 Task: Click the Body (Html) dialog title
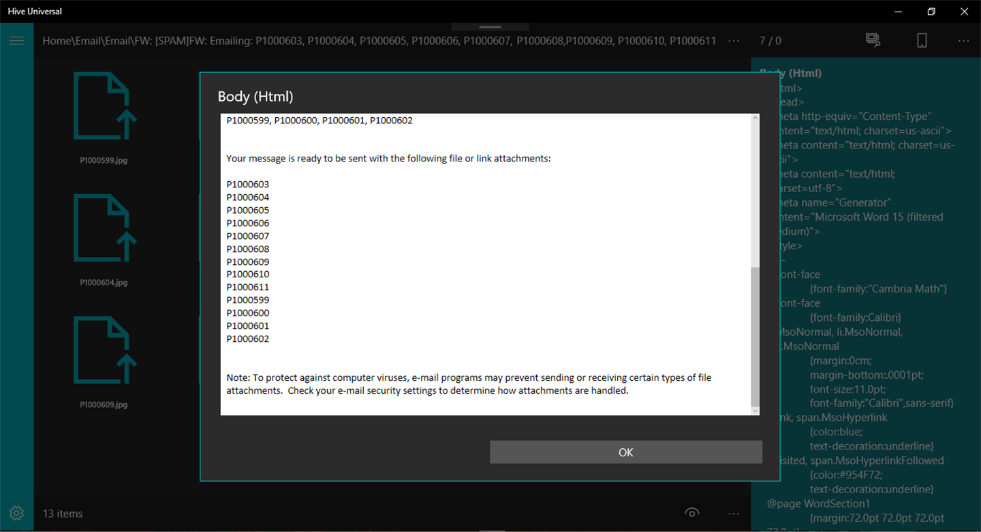(255, 97)
